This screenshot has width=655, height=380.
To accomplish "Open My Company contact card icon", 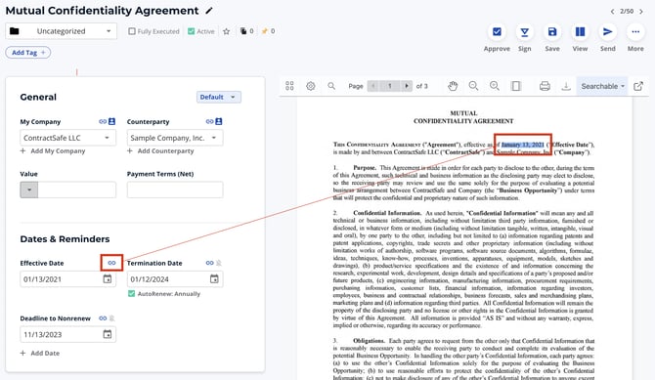I will [x=112, y=121].
